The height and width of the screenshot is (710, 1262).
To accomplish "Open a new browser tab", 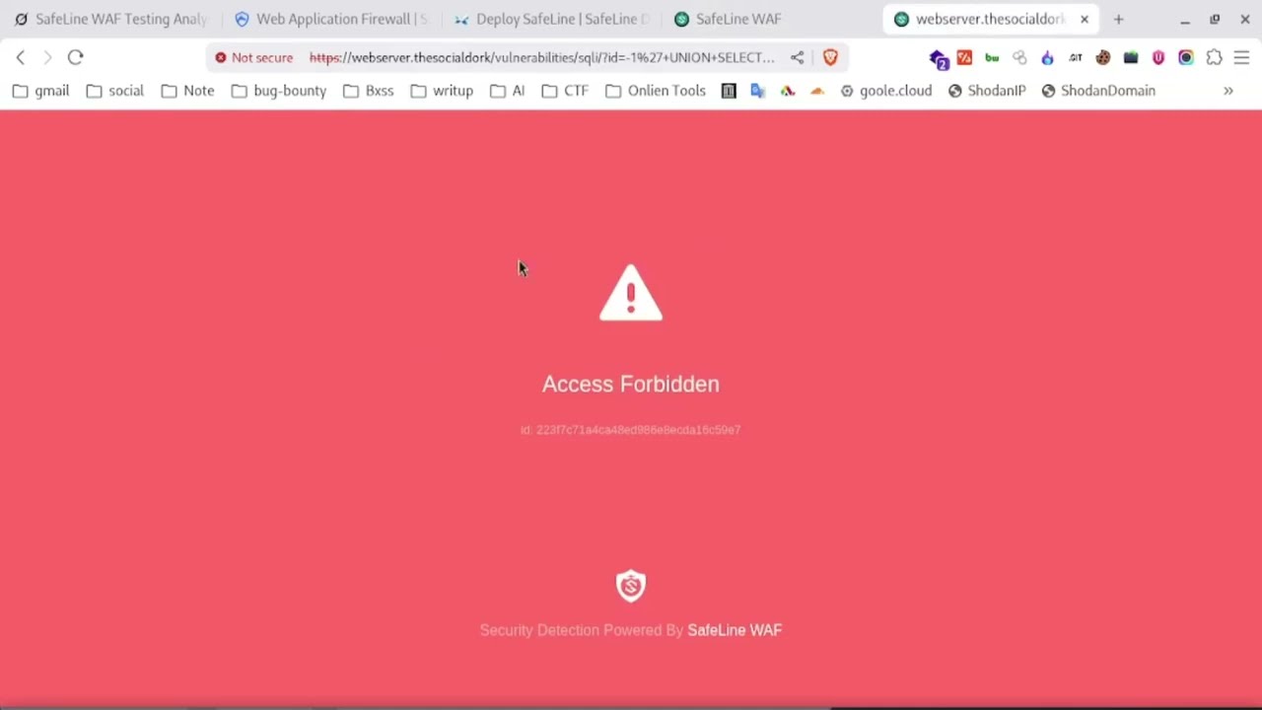I will [1118, 19].
